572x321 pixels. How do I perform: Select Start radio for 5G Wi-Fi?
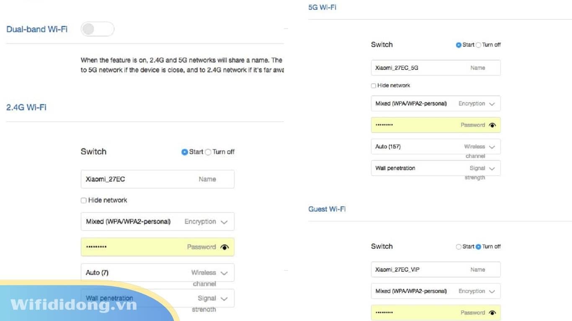click(459, 45)
